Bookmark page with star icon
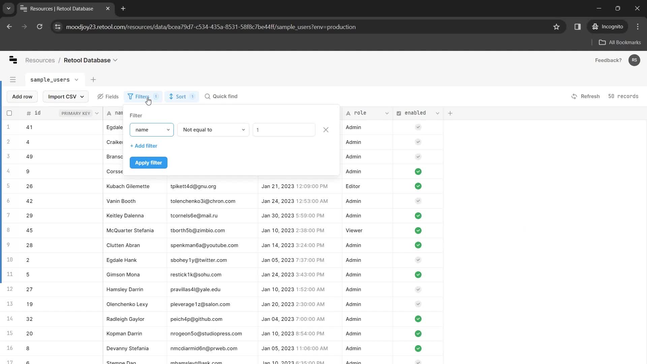Image resolution: width=647 pixels, height=364 pixels. [x=556, y=27]
